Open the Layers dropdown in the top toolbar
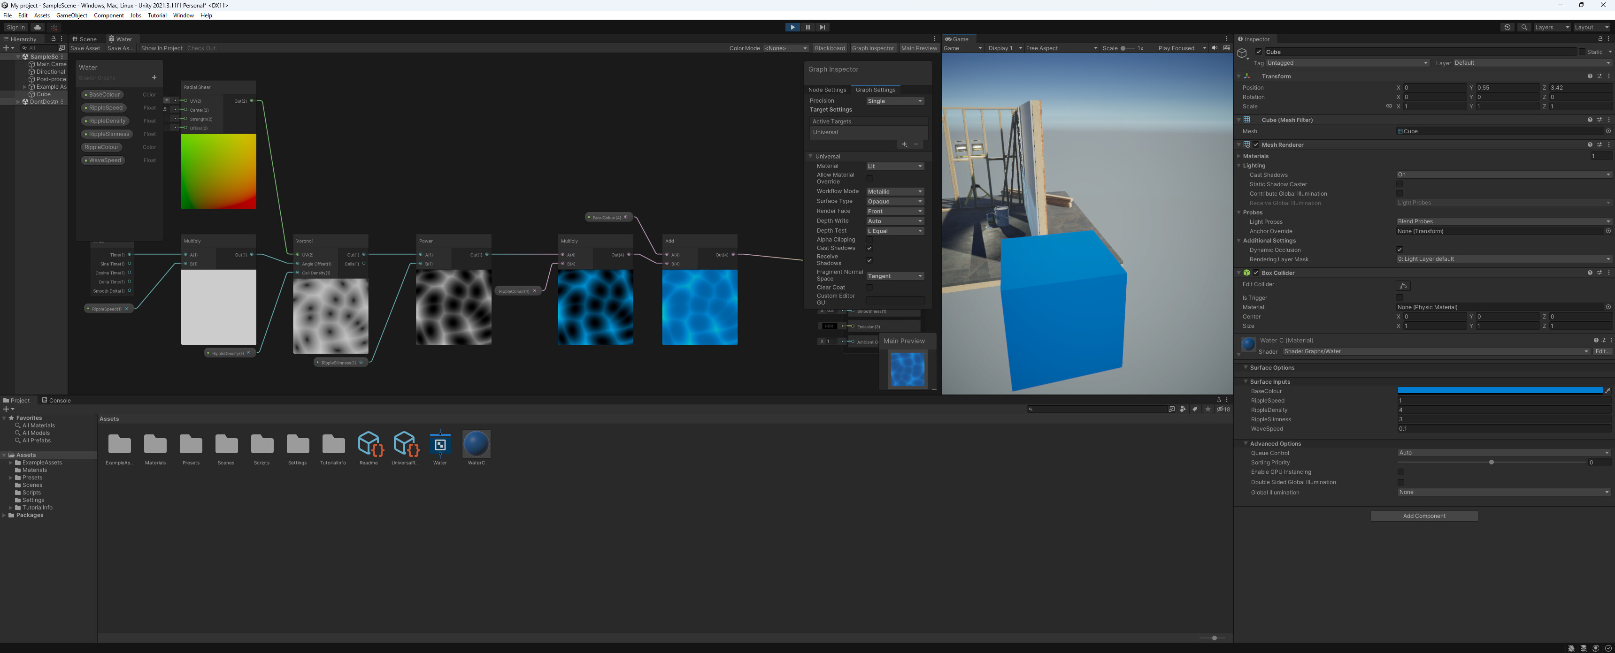Image resolution: width=1615 pixels, height=653 pixels. pos(1550,27)
